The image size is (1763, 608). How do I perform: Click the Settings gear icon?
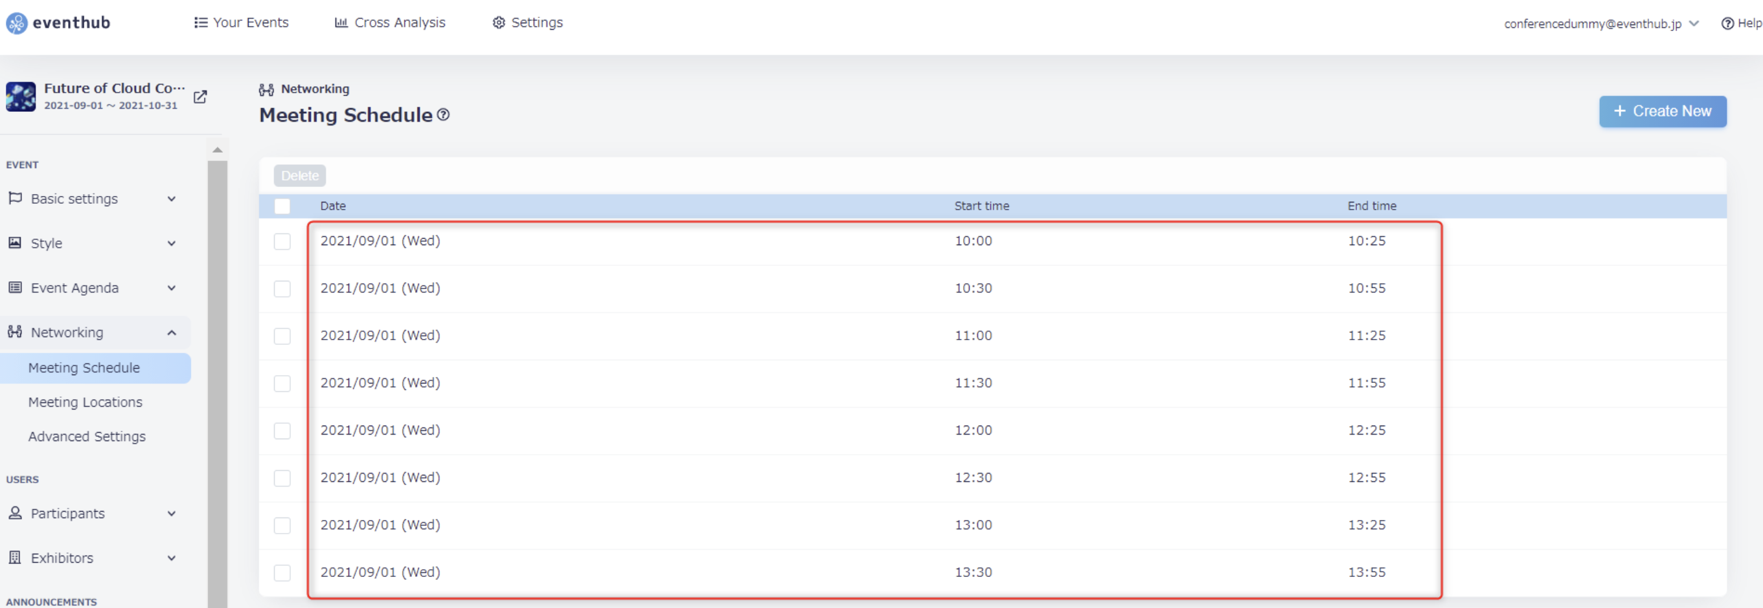[x=499, y=23]
